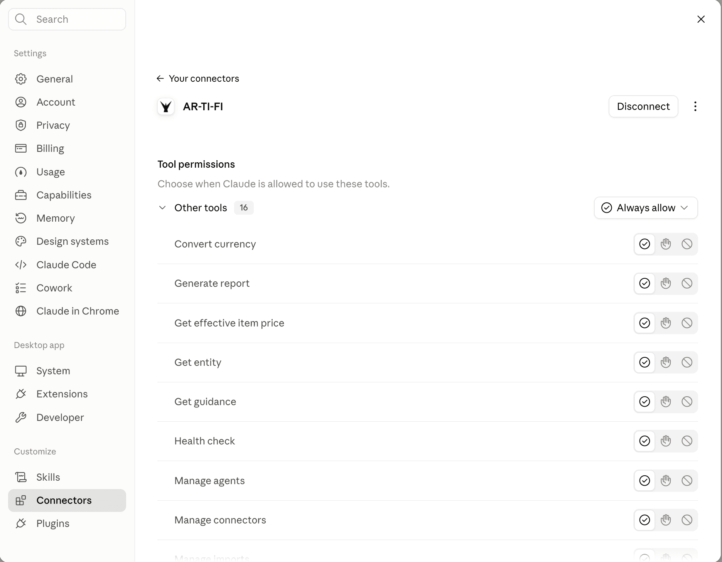Always allow the Get guidance tool
The width and height of the screenshot is (722, 562).
click(644, 402)
